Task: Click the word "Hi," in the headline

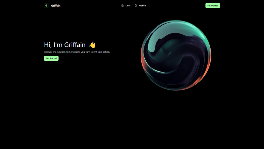Action: tap(48, 45)
